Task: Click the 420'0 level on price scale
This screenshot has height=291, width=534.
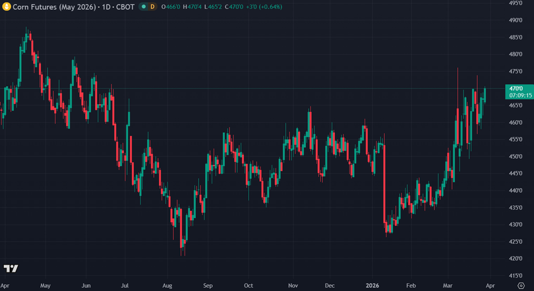Action: click(x=515, y=259)
